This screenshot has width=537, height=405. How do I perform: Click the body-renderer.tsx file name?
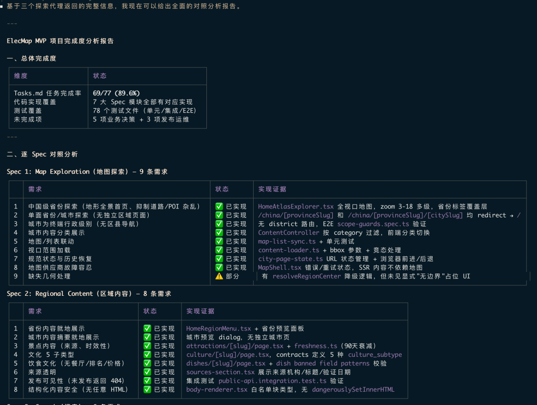(217, 390)
